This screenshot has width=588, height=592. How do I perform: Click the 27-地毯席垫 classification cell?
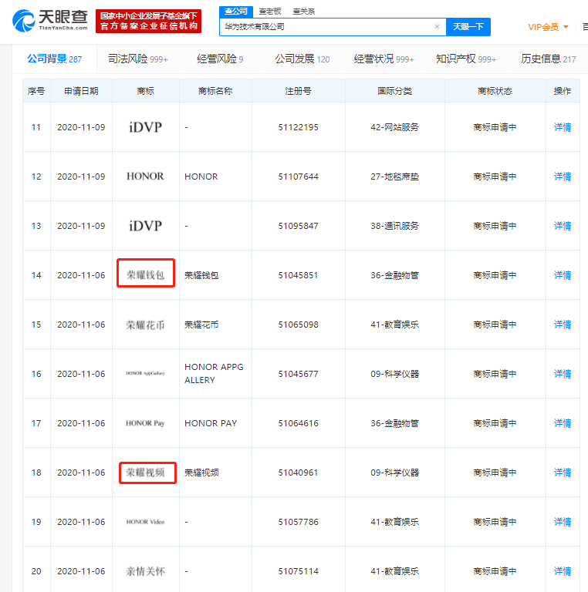coord(394,177)
